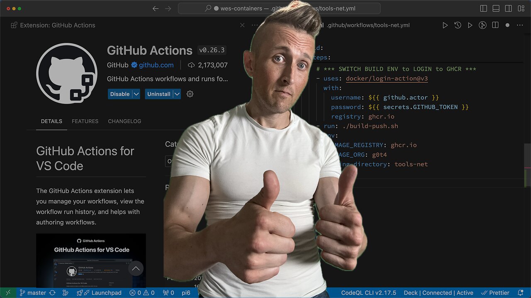View errors and warnings indicator
Image resolution: width=531 pixels, height=298 pixels.
pos(141,293)
